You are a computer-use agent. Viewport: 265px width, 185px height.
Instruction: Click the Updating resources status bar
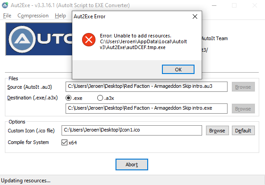(x=132, y=181)
